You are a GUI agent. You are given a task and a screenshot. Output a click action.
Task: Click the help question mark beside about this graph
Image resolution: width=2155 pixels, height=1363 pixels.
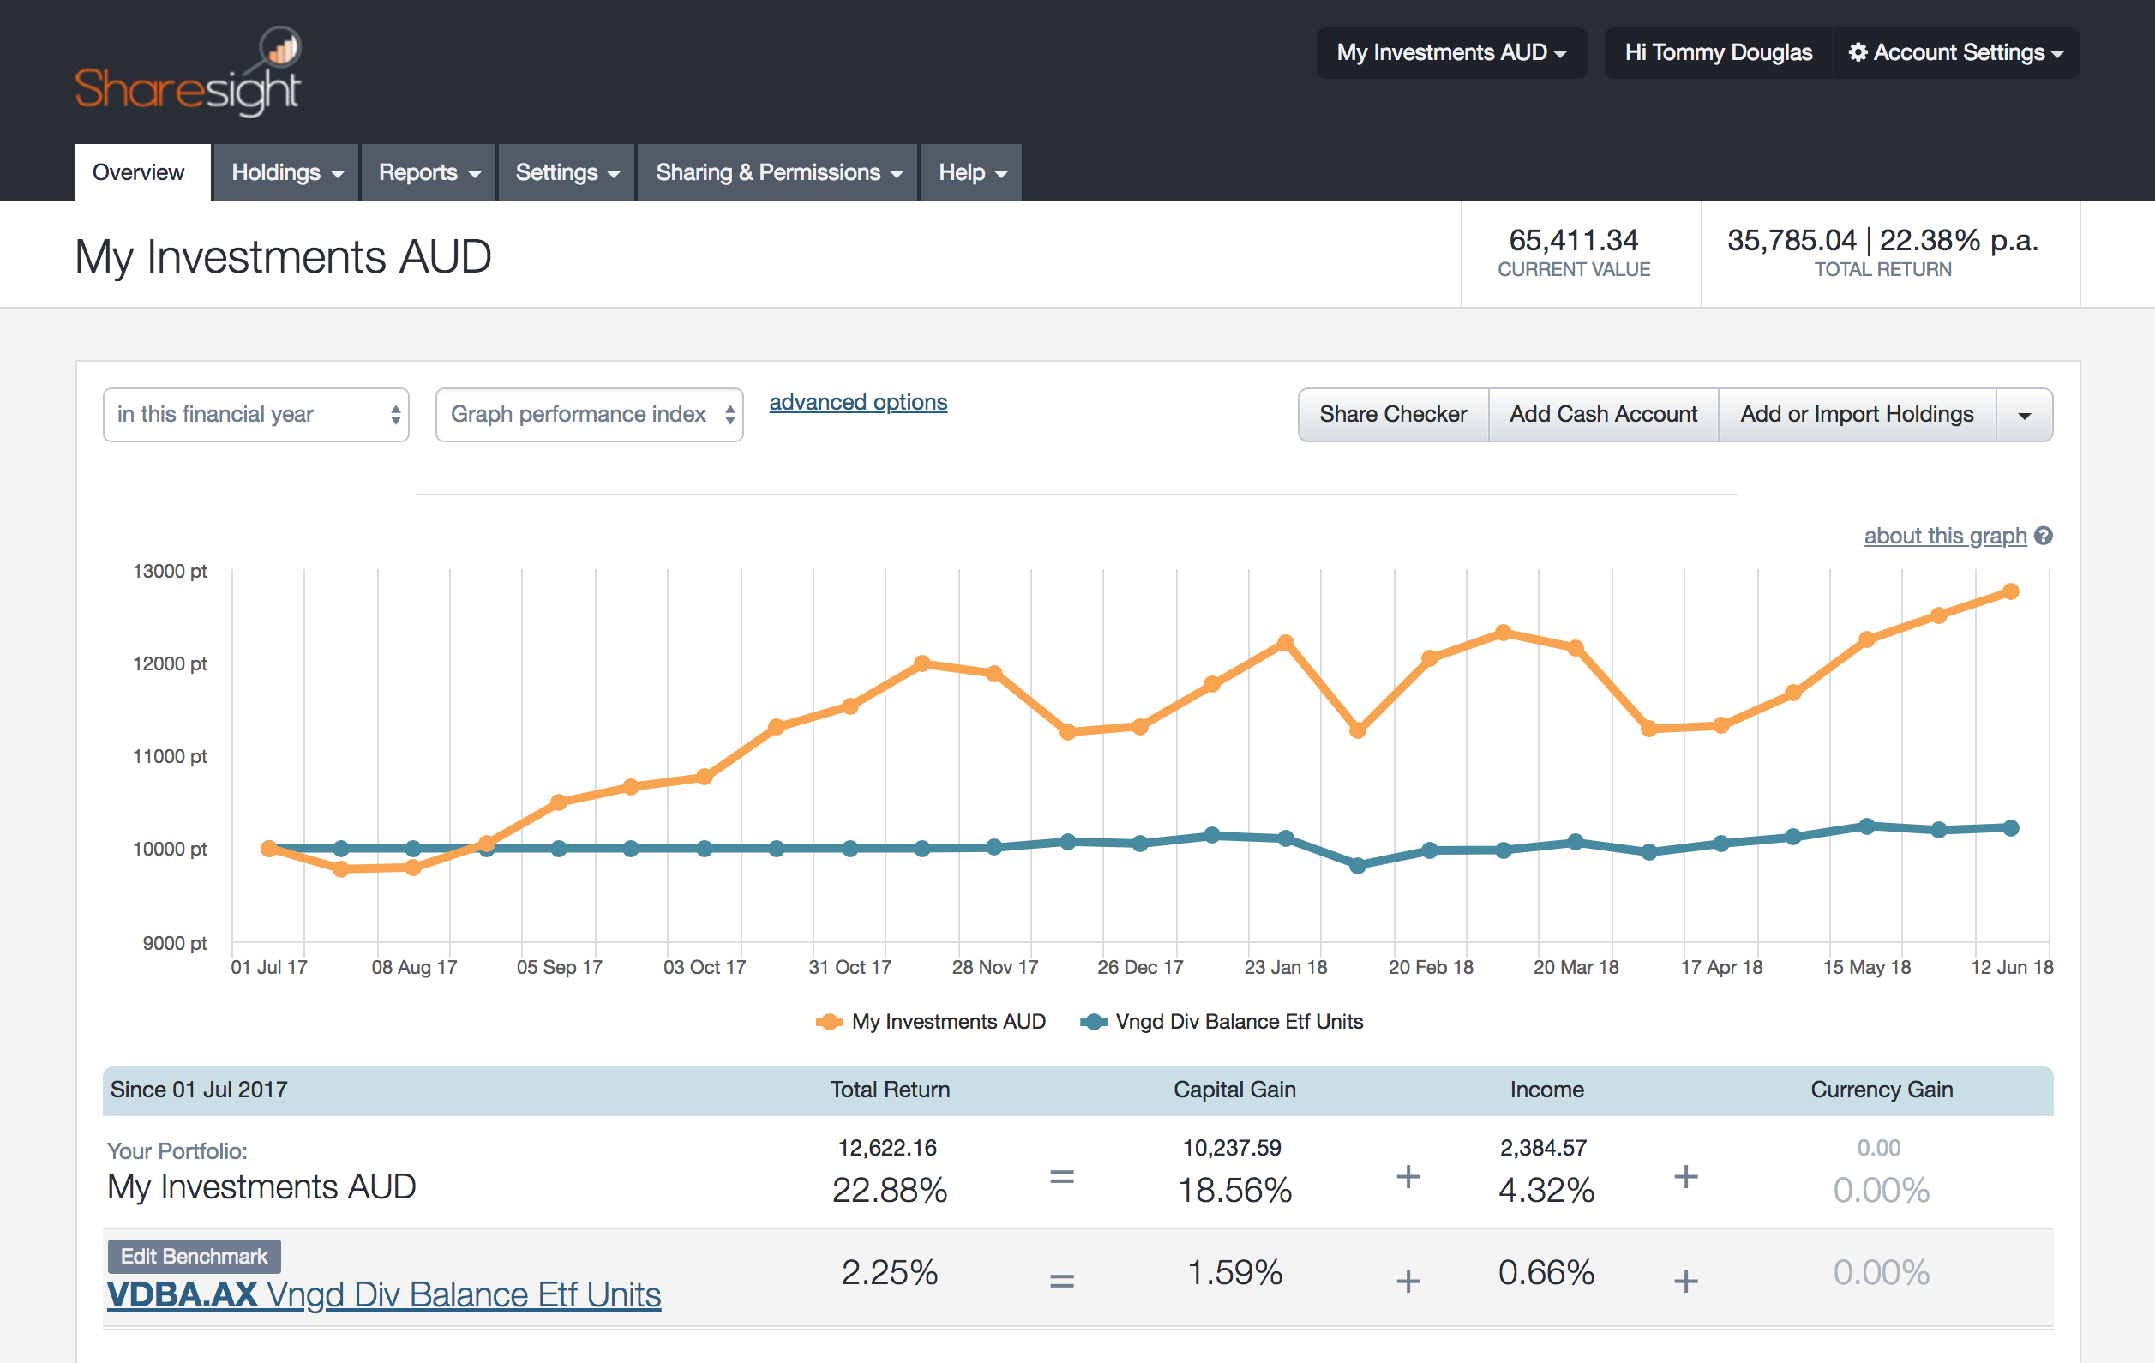pyautogui.click(x=2046, y=535)
